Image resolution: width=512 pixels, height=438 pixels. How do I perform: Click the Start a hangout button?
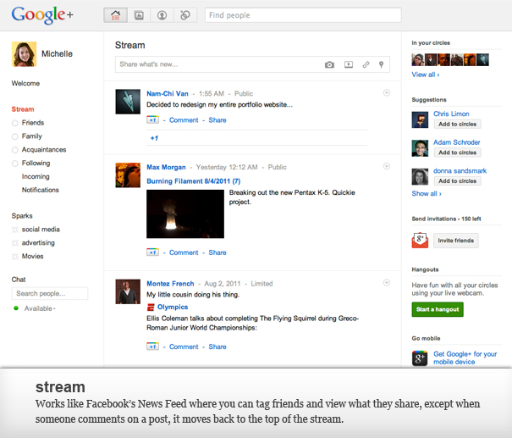[x=438, y=310]
